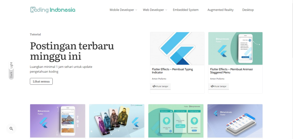The height and width of the screenshot is (139, 293).
Task: Open the isometric phone list thumbnail
Action: click(x=235, y=121)
